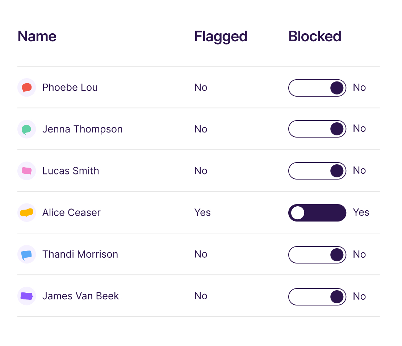The image size is (402, 346).
Task: Toggle the Blocked switch for James Van Beek
Action: point(317,297)
